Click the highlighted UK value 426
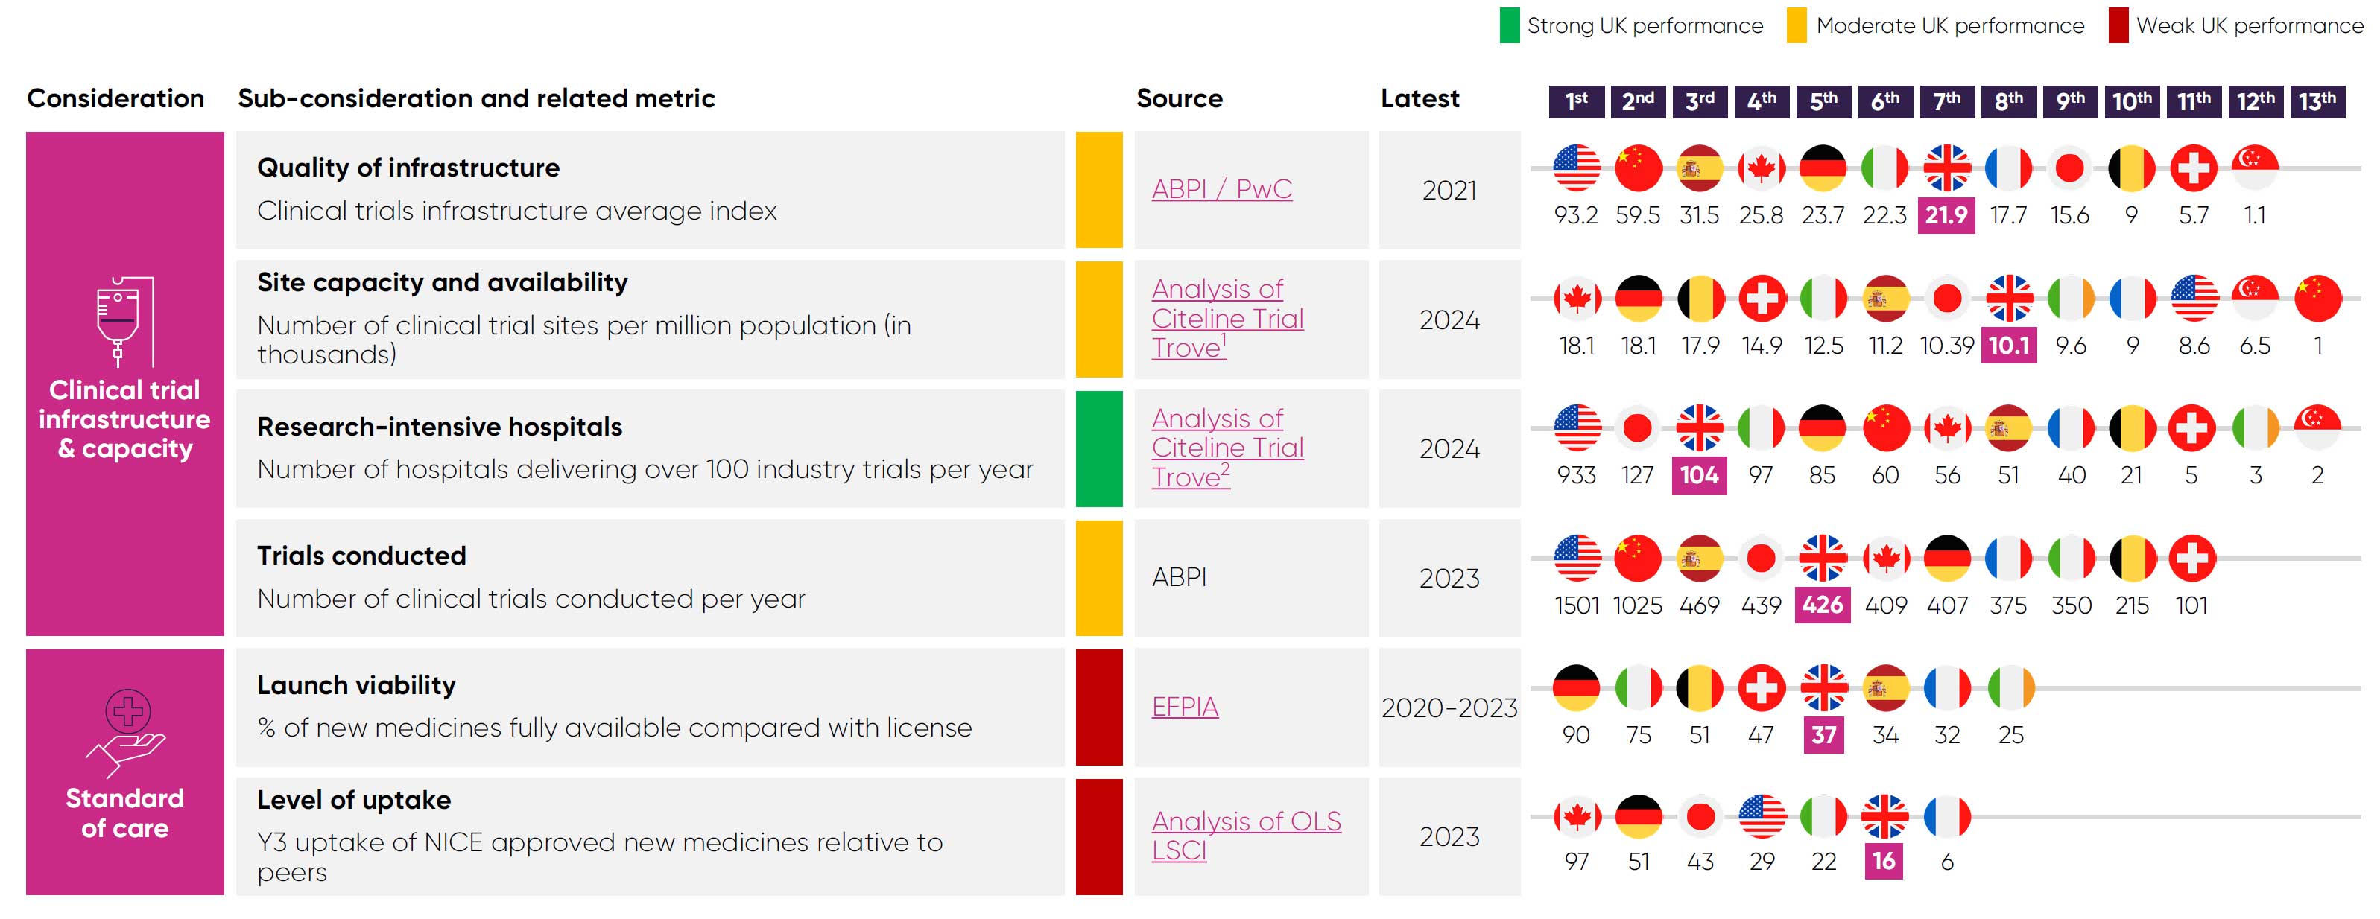This screenshot has width=2380, height=919. click(1822, 606)
